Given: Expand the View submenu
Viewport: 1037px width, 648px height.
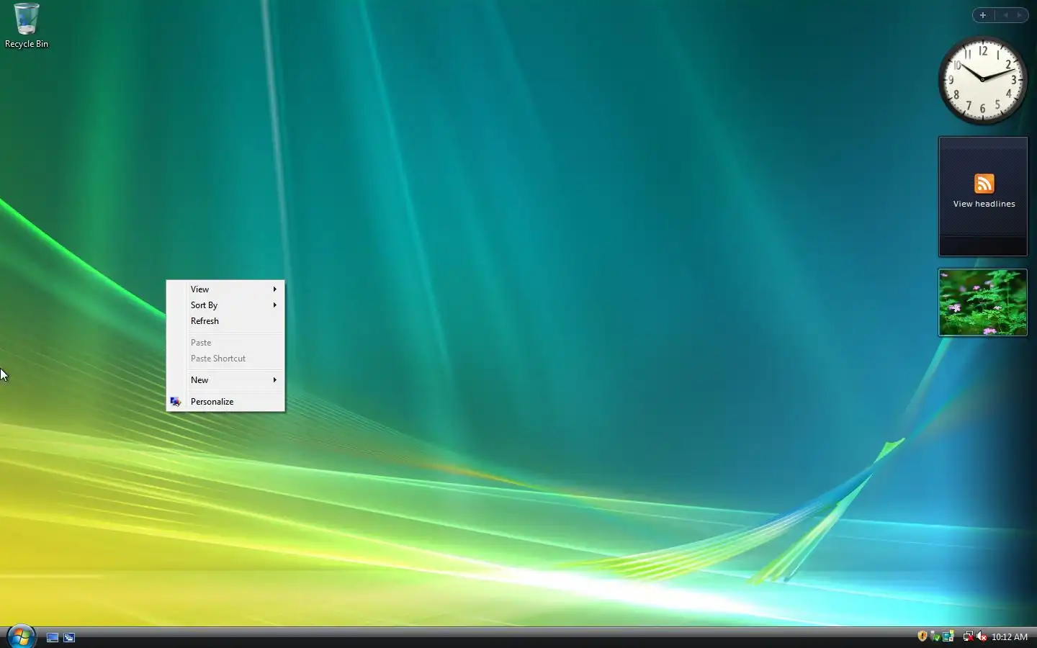Looking at the screenshot, I should 225,289.
